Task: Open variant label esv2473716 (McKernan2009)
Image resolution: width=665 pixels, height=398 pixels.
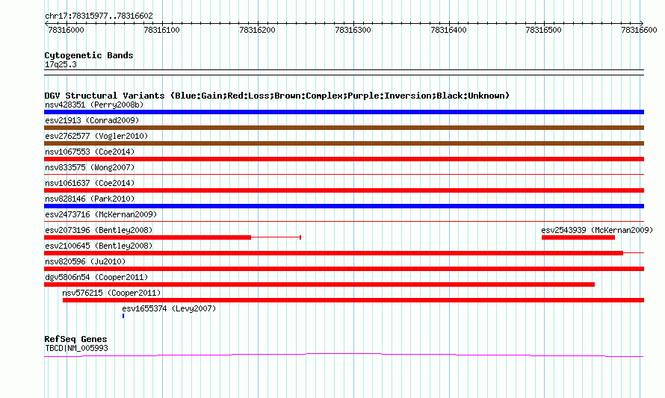Action: coord(101,214)
